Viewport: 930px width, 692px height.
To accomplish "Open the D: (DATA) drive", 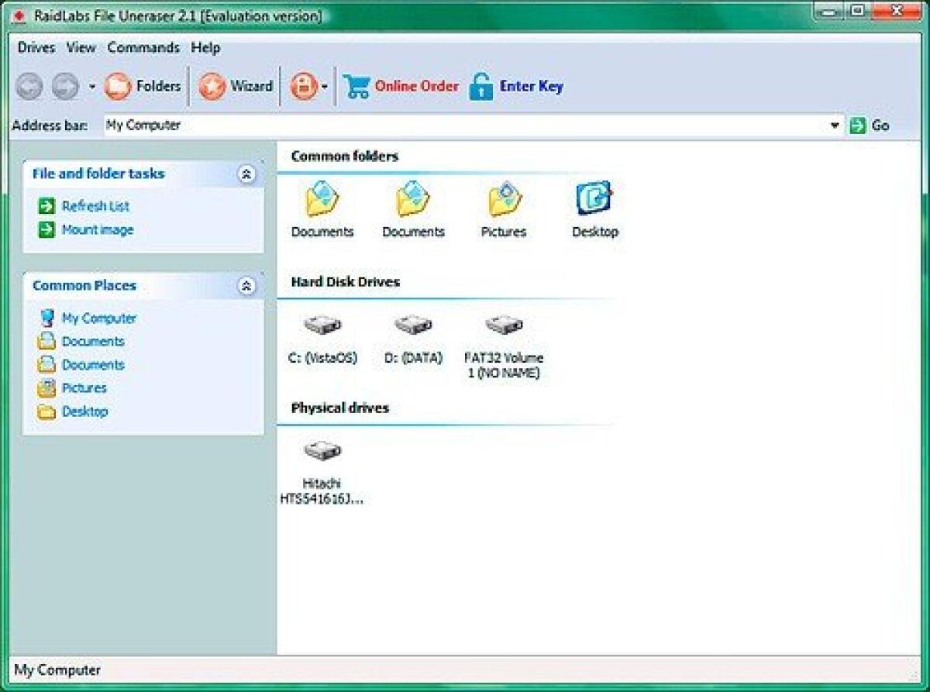I will (413, 325).
